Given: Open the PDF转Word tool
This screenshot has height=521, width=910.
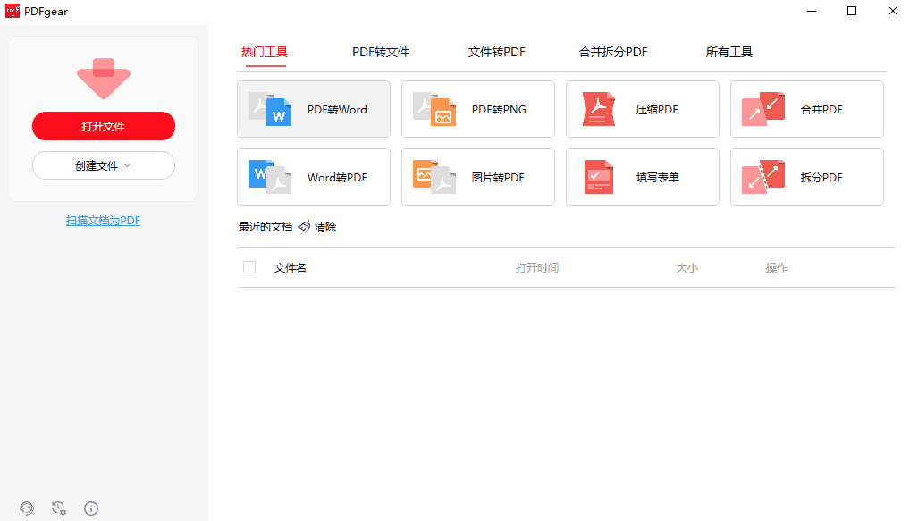Looking at the screenshot, I should (313, 109).
